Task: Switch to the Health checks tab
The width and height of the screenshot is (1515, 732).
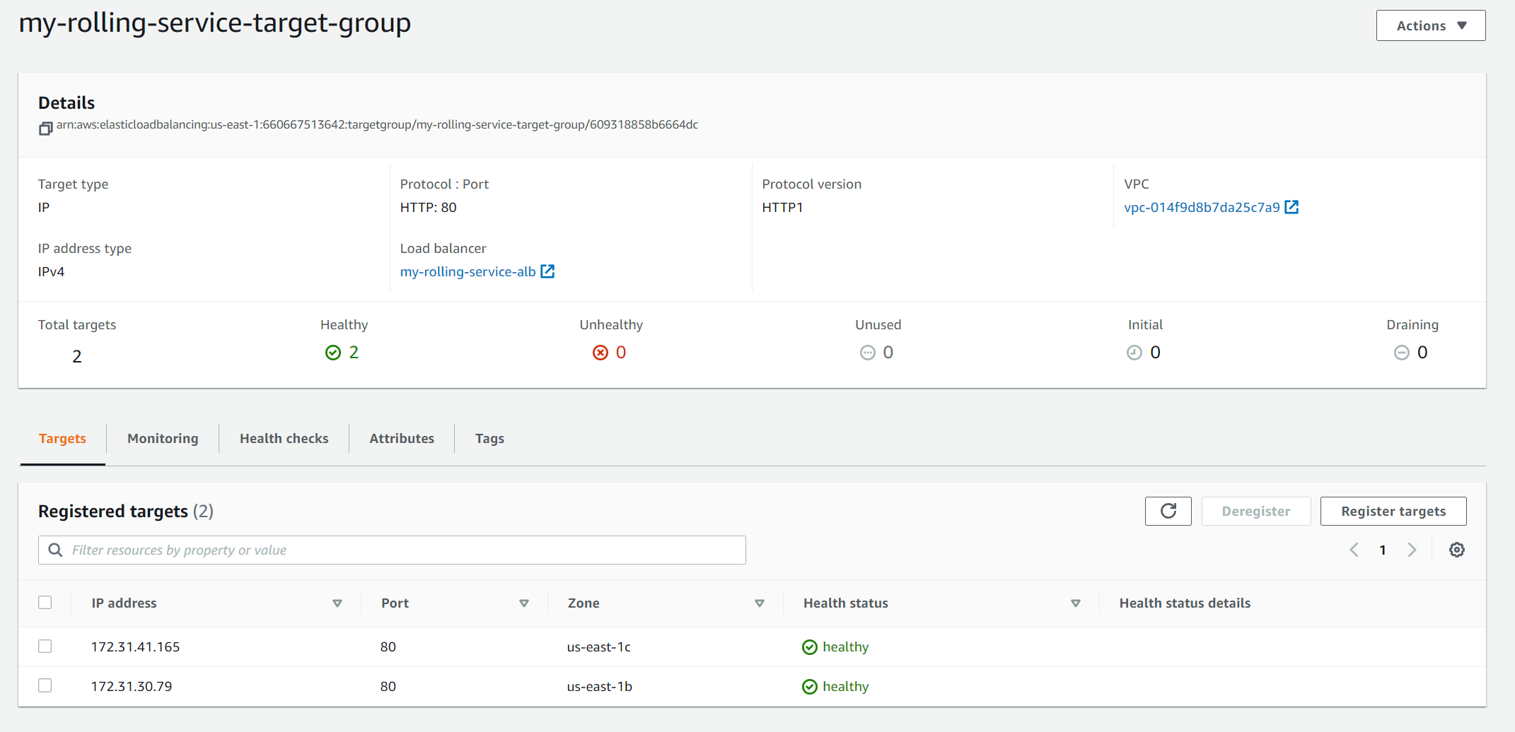Action: click(x=284, y=438)
